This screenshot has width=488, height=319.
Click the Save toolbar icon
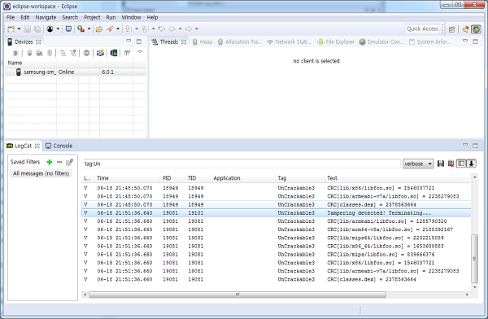(28, 29)
